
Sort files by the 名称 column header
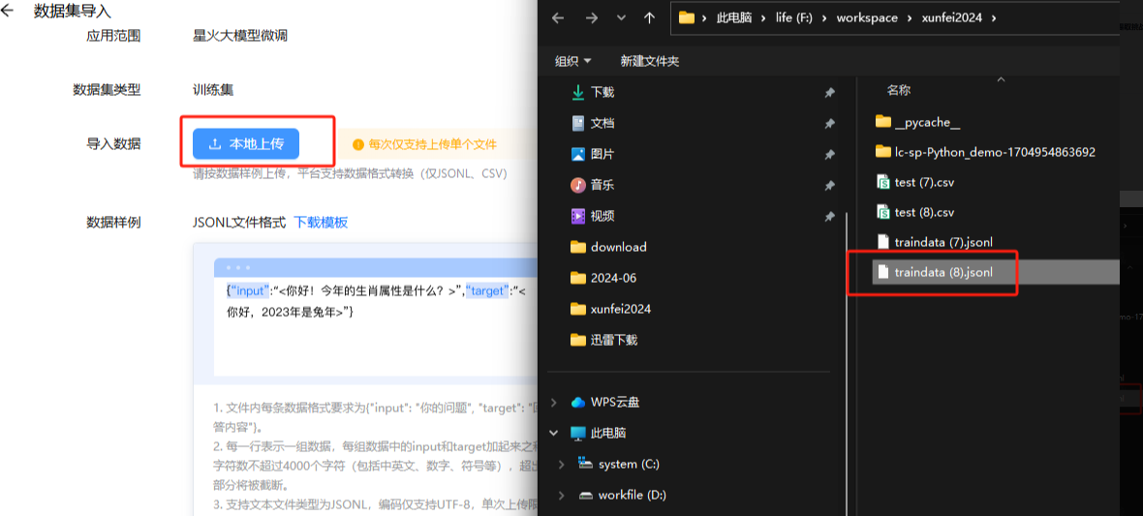pyautogui.click(x=898, y=90)
